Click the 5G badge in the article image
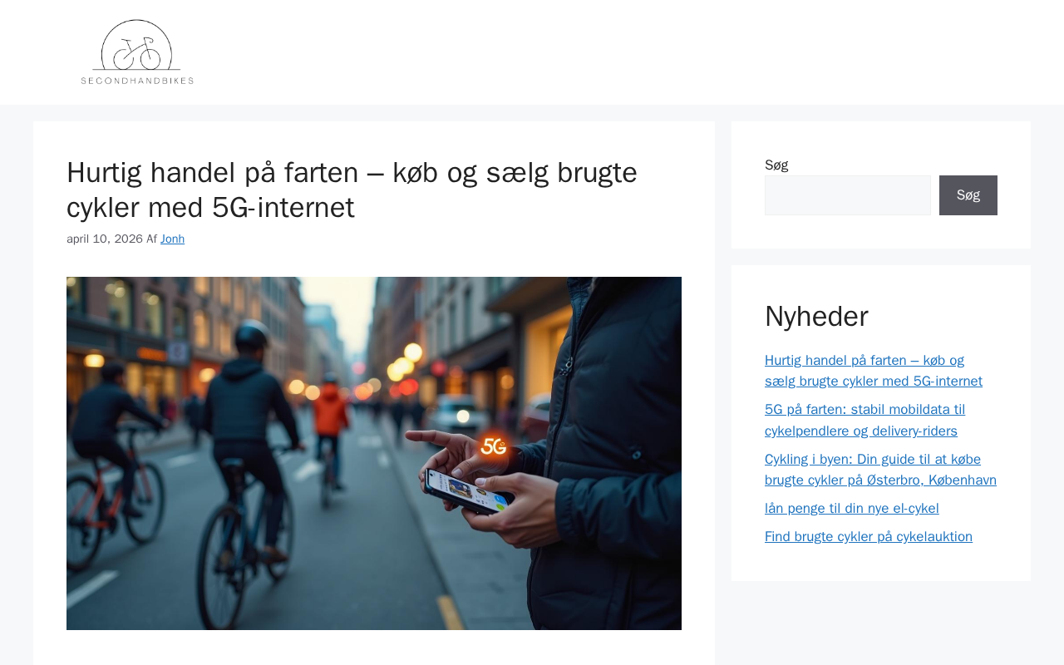This screenshot has height=665, width=1064. tap(493, 446)
